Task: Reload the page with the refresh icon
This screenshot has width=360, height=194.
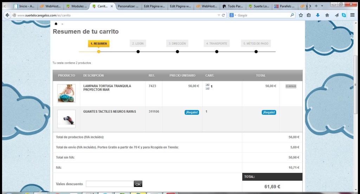Action: click(223, 15)
